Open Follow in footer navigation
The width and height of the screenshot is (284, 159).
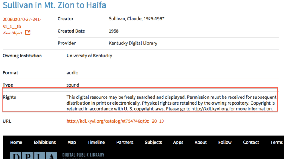tap(225, 143)
